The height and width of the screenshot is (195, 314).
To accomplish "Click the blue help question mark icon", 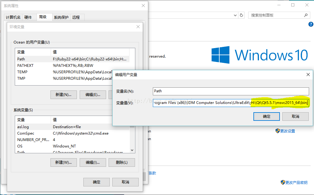I will pos(311,24).
